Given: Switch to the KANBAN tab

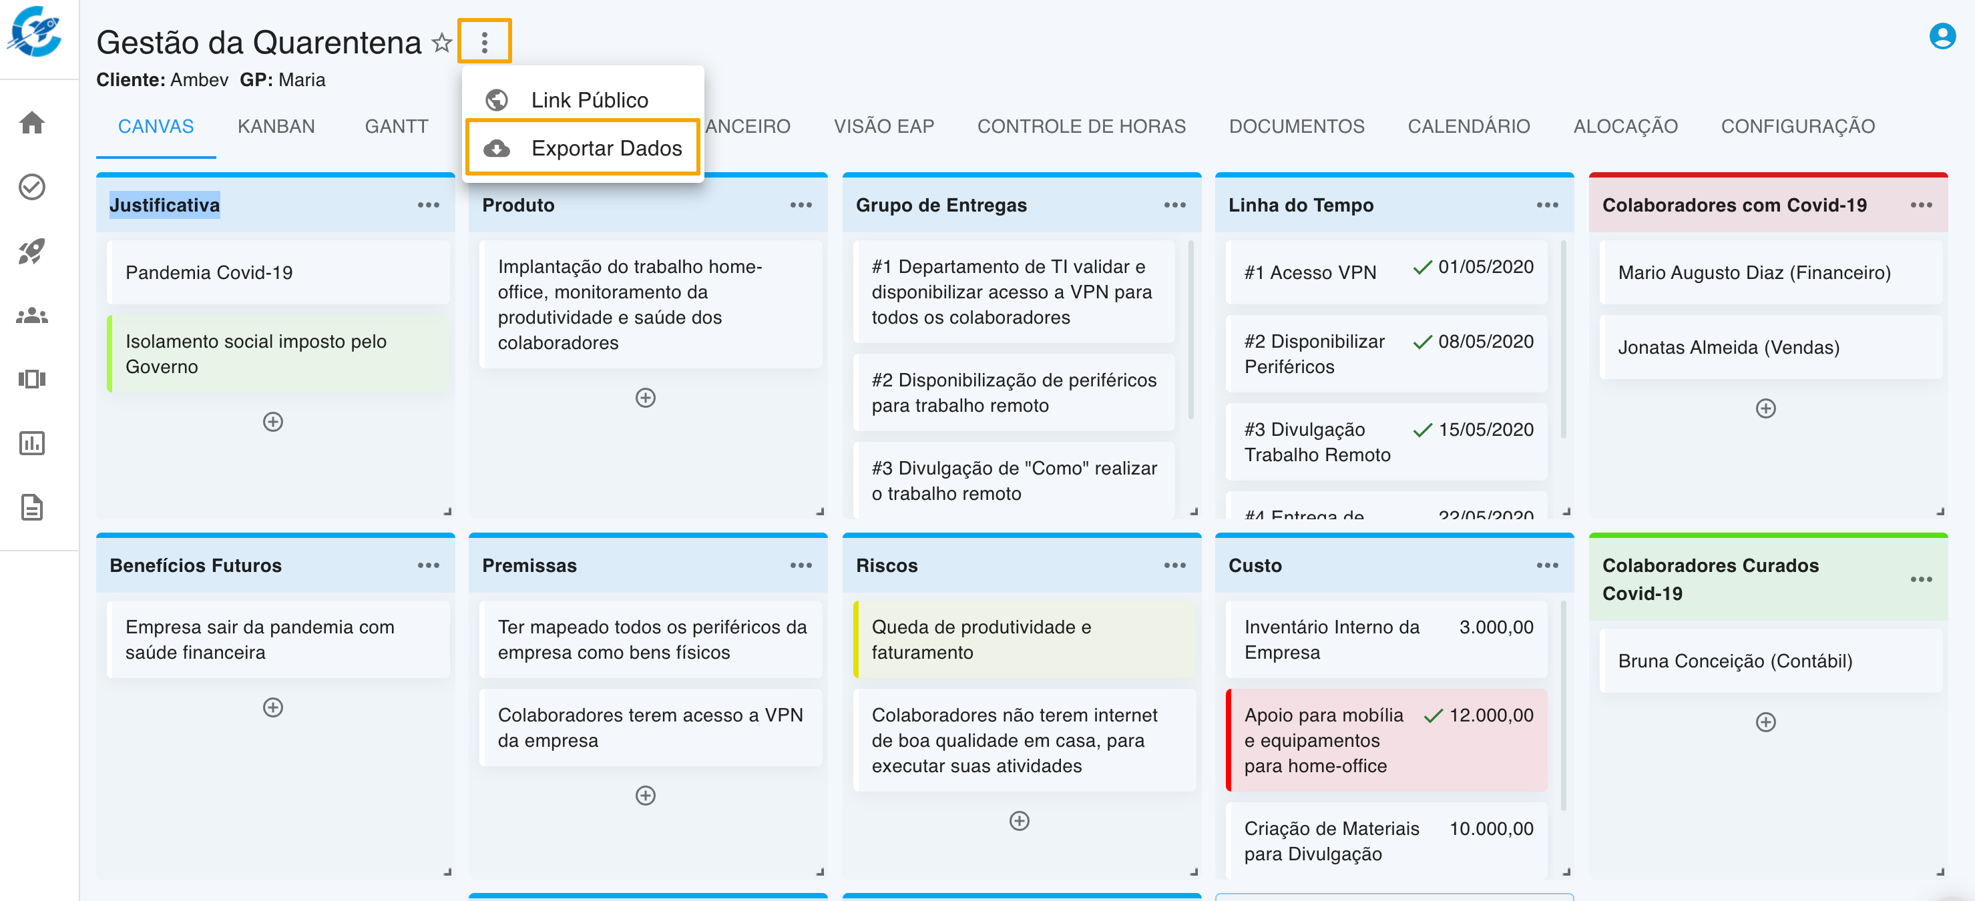Looking at the screenshot, I should [x=276, y=126].
